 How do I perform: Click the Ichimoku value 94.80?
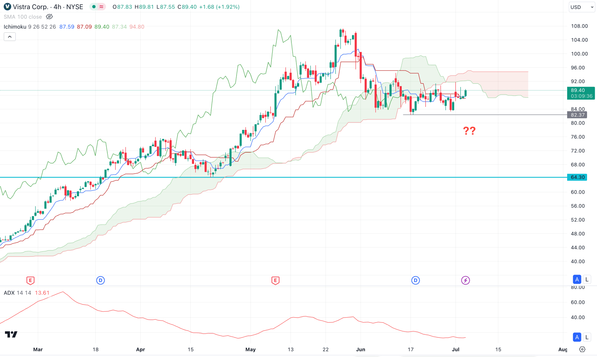pyautogui.click(x=137, y=27)
